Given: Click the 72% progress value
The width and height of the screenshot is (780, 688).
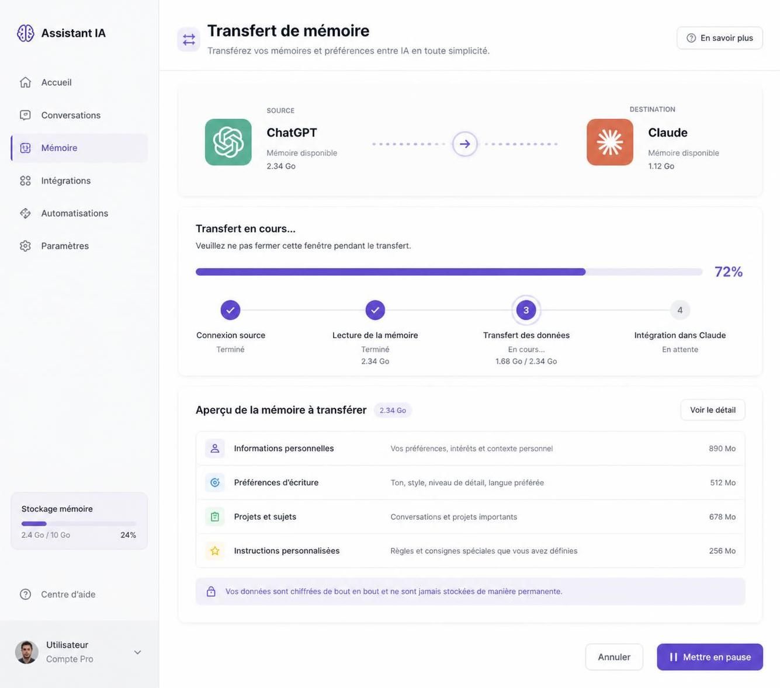Looking at the screenshot, I should (729, 272).
